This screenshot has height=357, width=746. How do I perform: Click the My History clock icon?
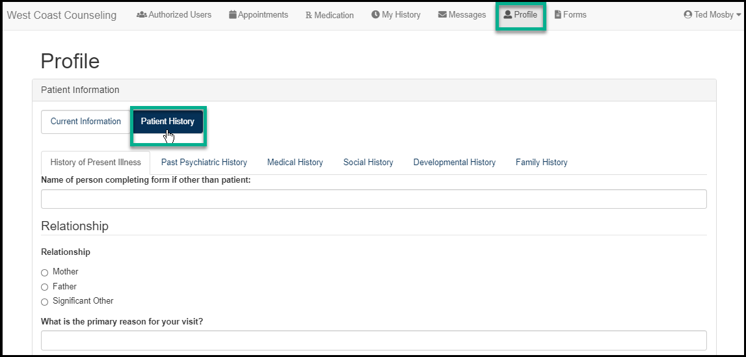tap(375, 15)
